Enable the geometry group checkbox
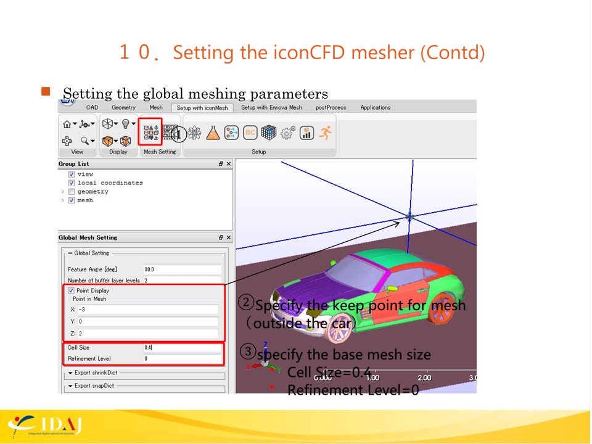 [x=72, y=192]
